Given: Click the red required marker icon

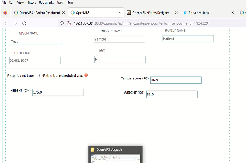Looking at the screenshot, I should [86, 75].
